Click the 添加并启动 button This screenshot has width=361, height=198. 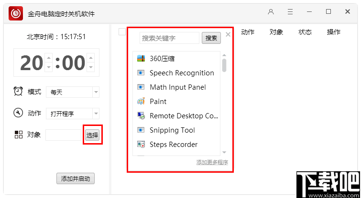point(76,179)
